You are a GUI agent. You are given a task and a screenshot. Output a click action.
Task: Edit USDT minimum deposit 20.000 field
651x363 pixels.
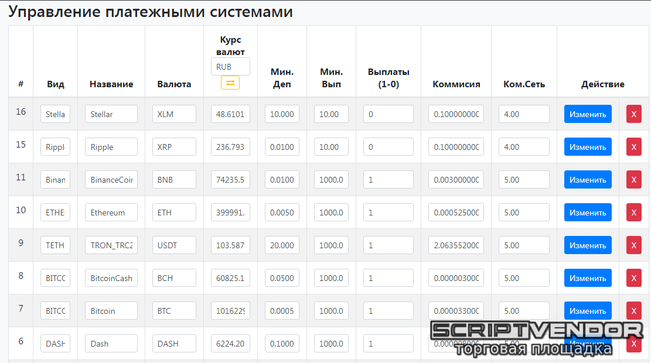tap(282, 245)
